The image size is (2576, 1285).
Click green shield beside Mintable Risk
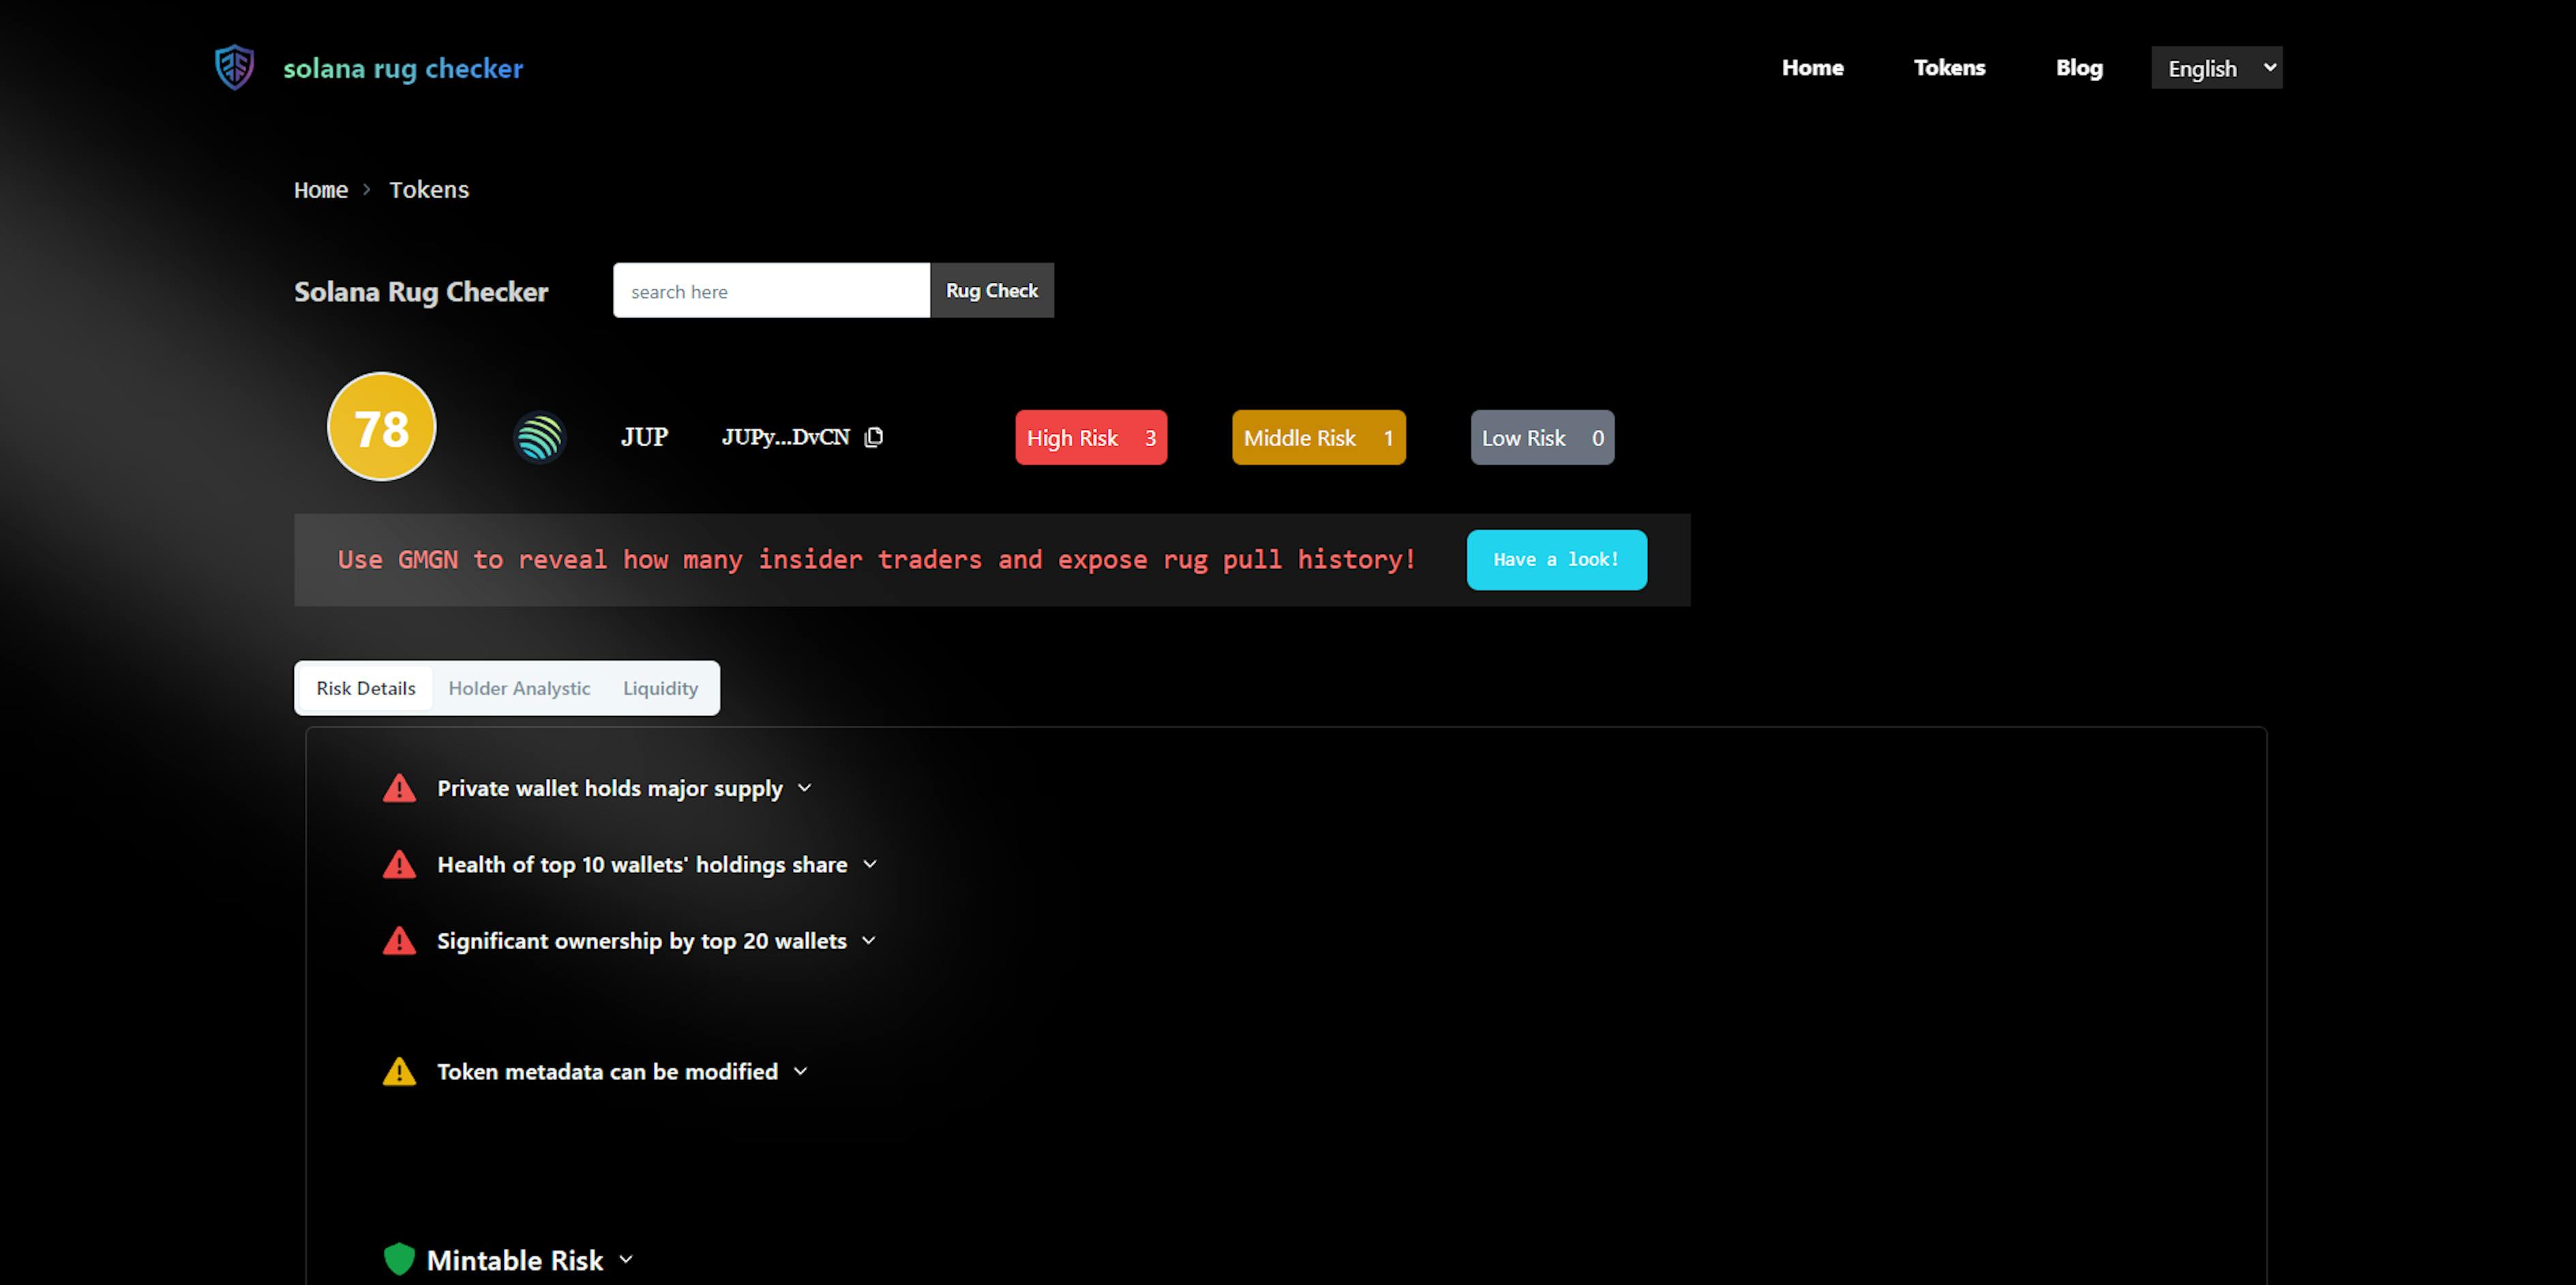coord(399,1259)
